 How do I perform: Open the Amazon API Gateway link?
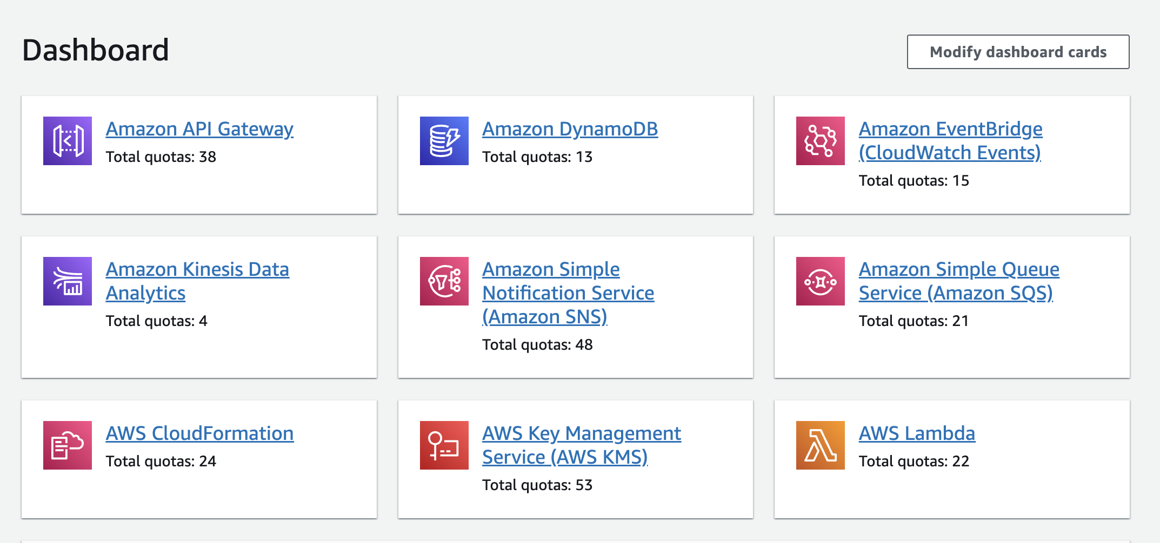(199, 129)
